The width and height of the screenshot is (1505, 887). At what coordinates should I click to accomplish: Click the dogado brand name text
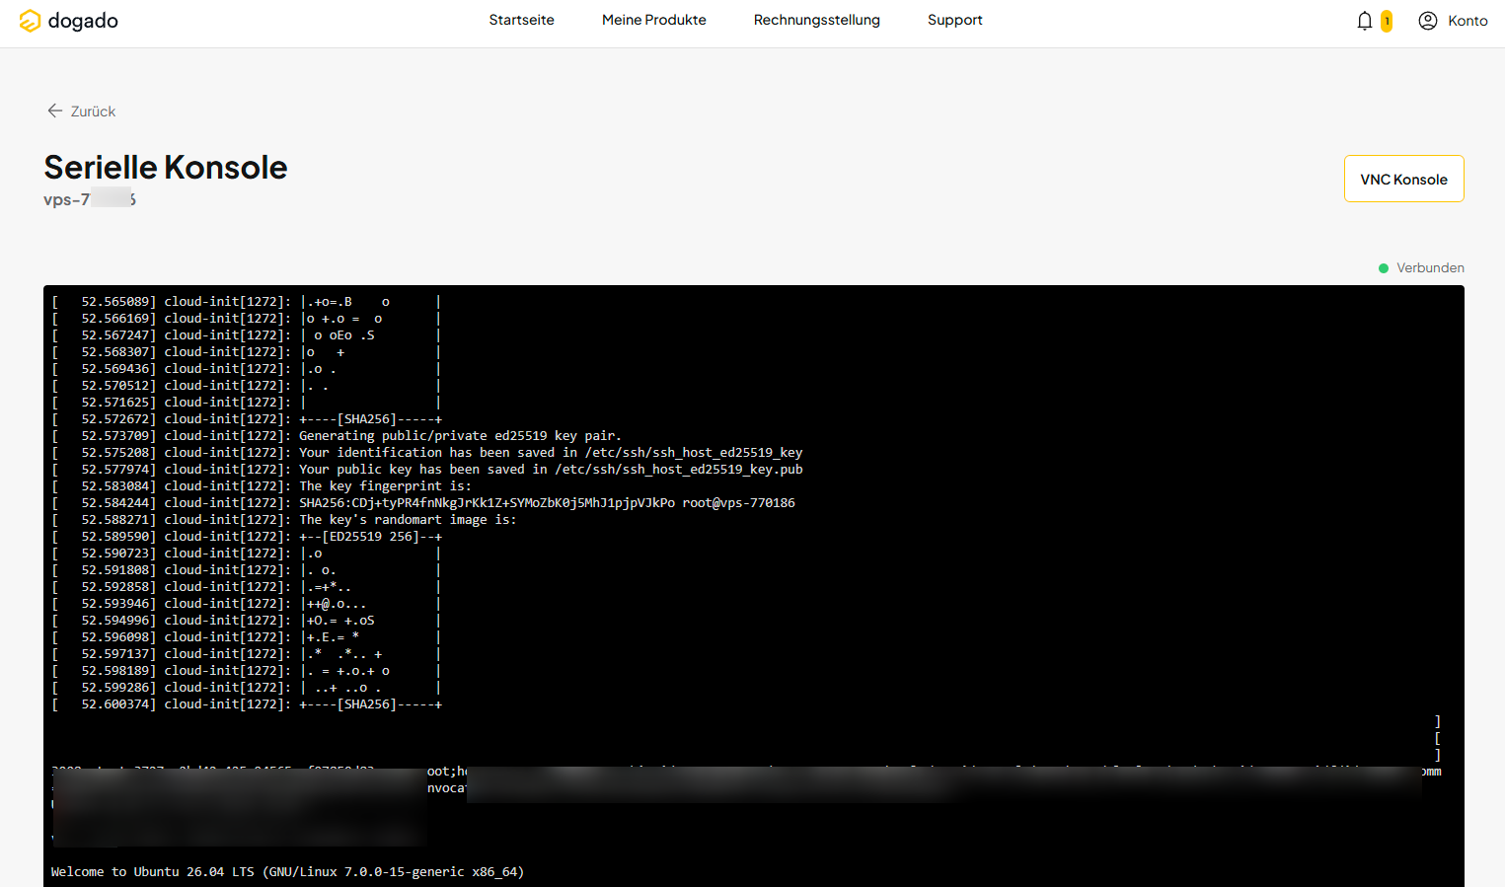point(83,21)
